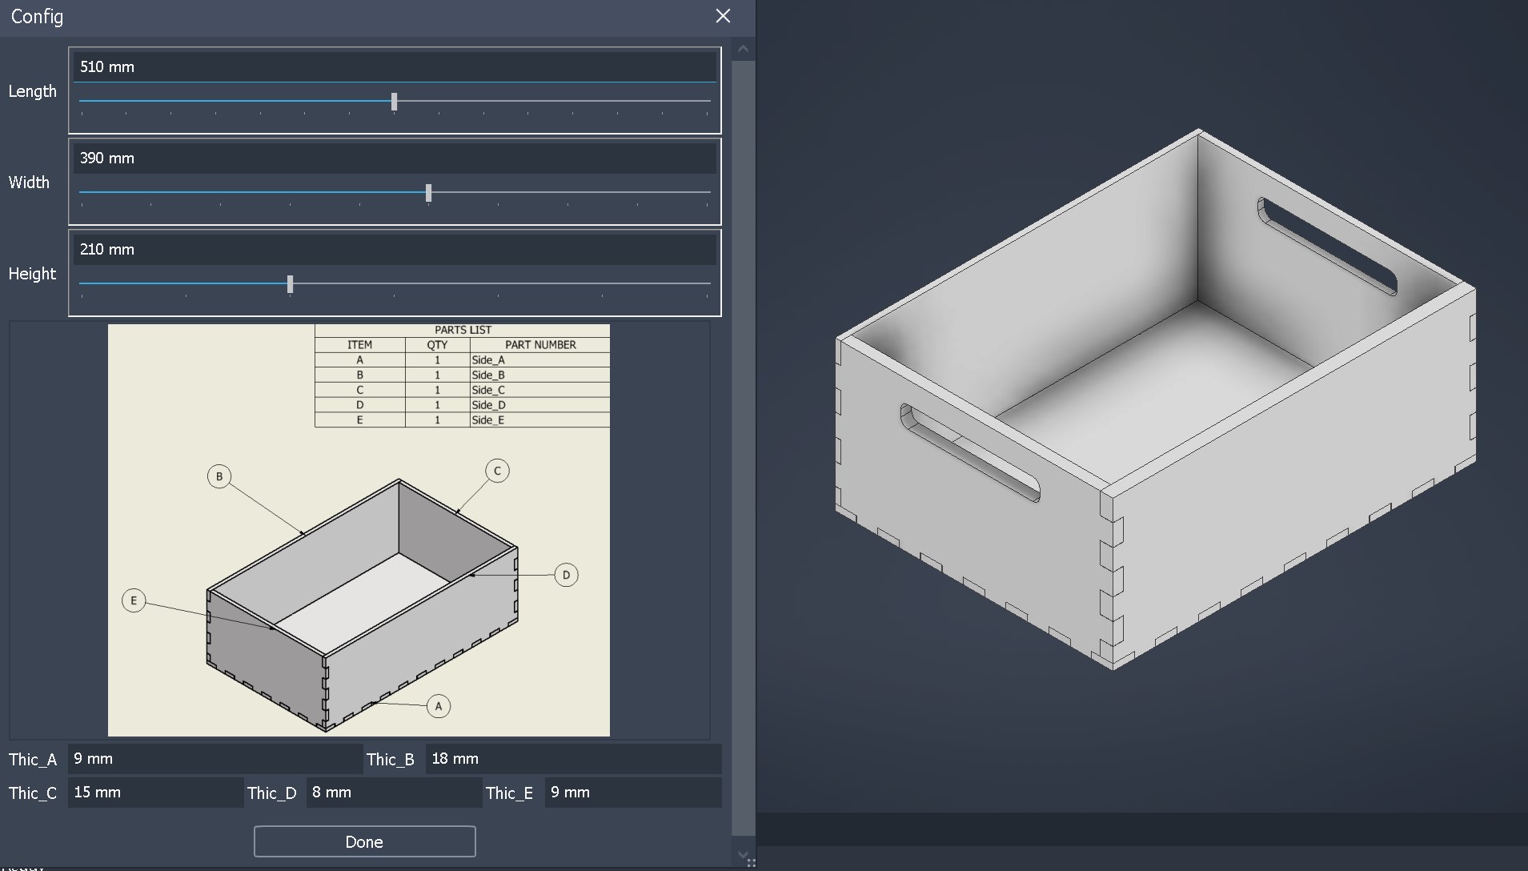Select the Width field showing 390 mm
Image resolution: width=1528 pixels, height=871 pixels.
(x=394, y=159)
